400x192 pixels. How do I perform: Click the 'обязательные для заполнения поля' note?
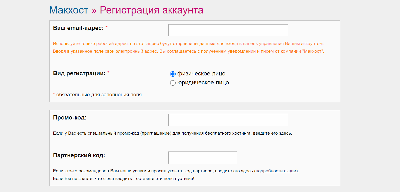pos(99,95)
